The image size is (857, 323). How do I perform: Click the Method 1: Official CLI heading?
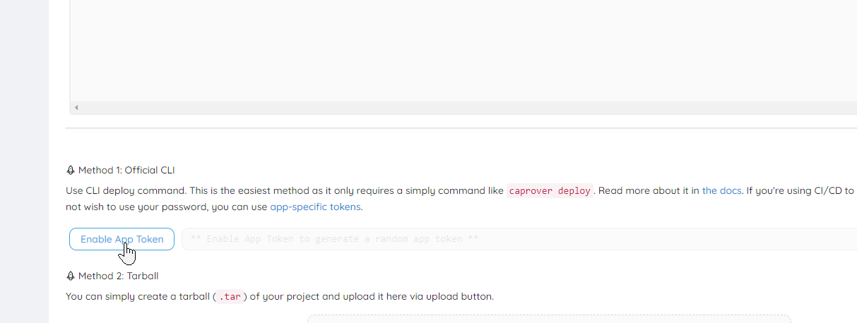coord(126,170)
